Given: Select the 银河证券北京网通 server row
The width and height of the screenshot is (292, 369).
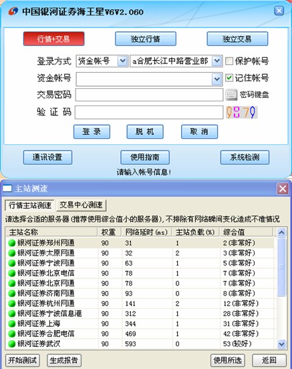Looking at the screenshot, I should 140,284.
